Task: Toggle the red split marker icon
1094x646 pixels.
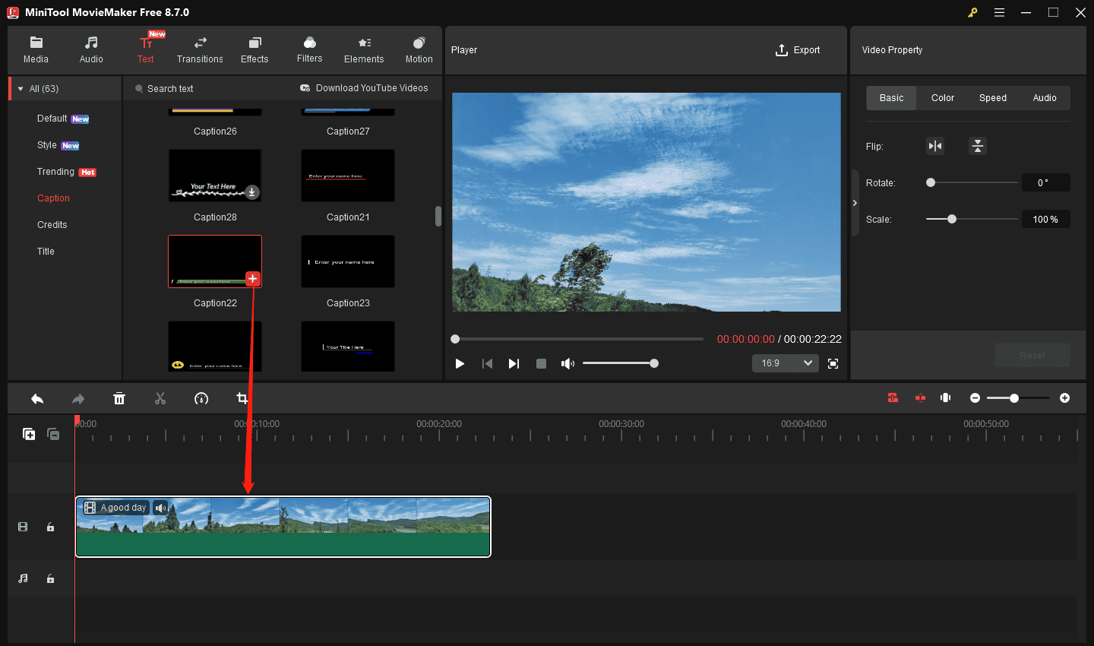Action: (x=920, y=397)
